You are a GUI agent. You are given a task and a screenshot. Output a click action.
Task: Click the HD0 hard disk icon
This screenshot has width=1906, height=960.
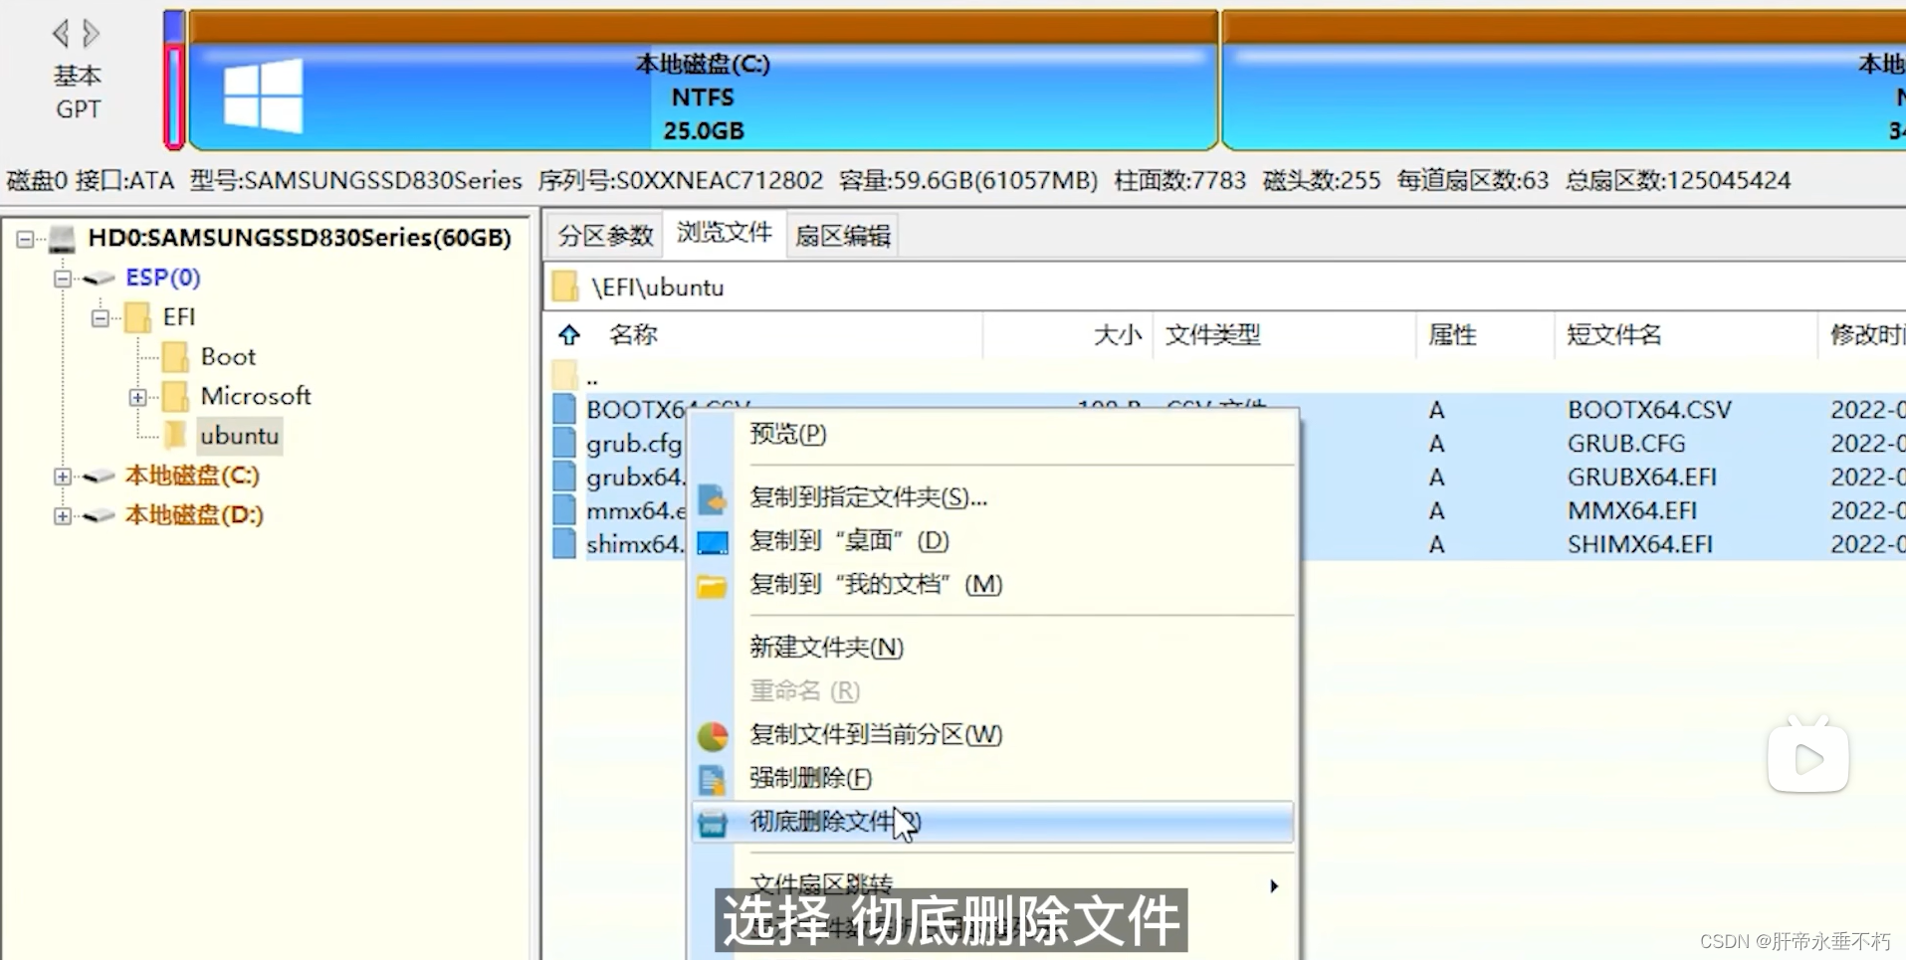62,238
